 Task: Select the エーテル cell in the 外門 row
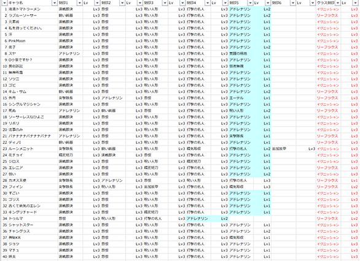241,98
